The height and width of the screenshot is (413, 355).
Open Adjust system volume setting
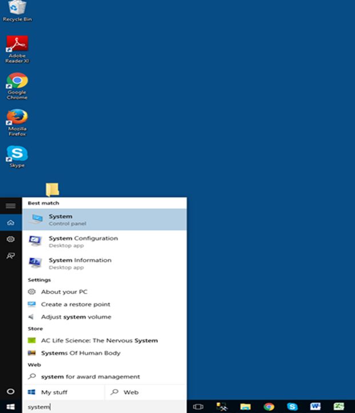tap(105, 317)
